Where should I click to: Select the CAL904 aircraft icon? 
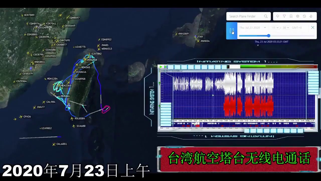point(44,102)
